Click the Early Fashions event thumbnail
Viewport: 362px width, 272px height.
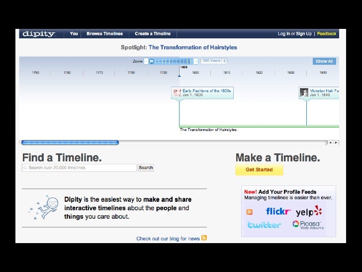pos(177,93)
